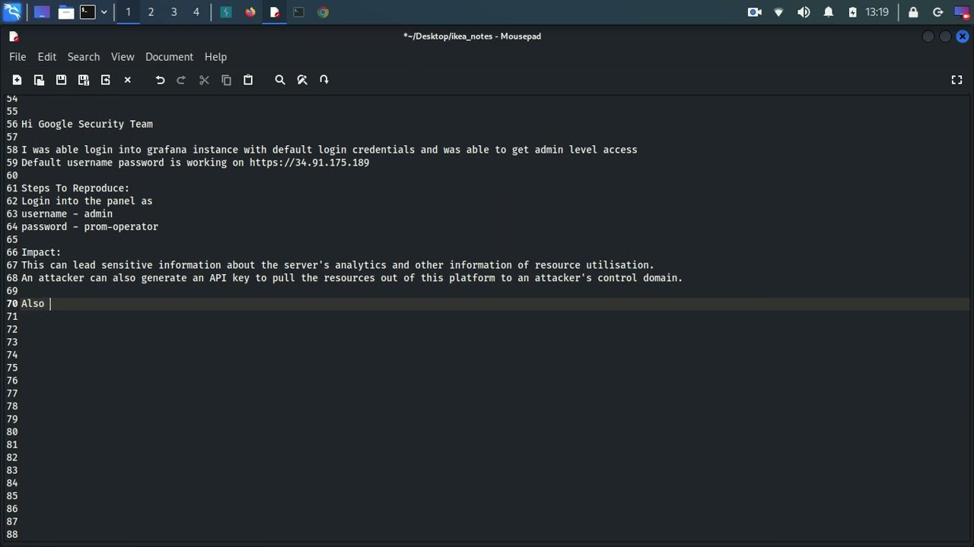Click the Mousepad window menu icon
The image size is (974, 547).
(14, 36)
